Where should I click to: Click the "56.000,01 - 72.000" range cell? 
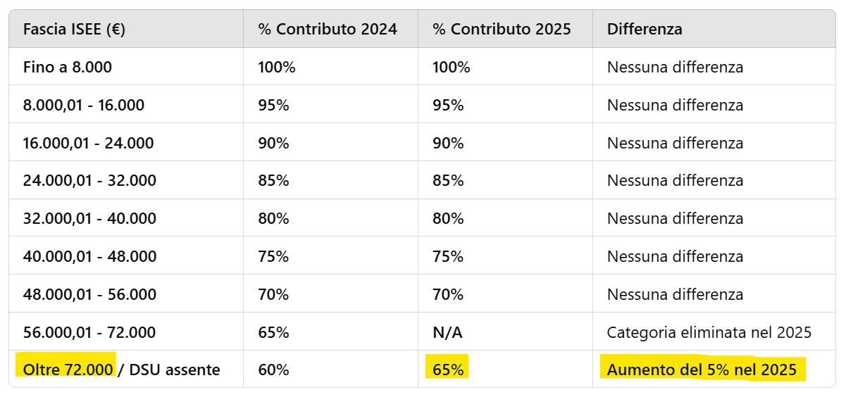(x=89, y=332)
